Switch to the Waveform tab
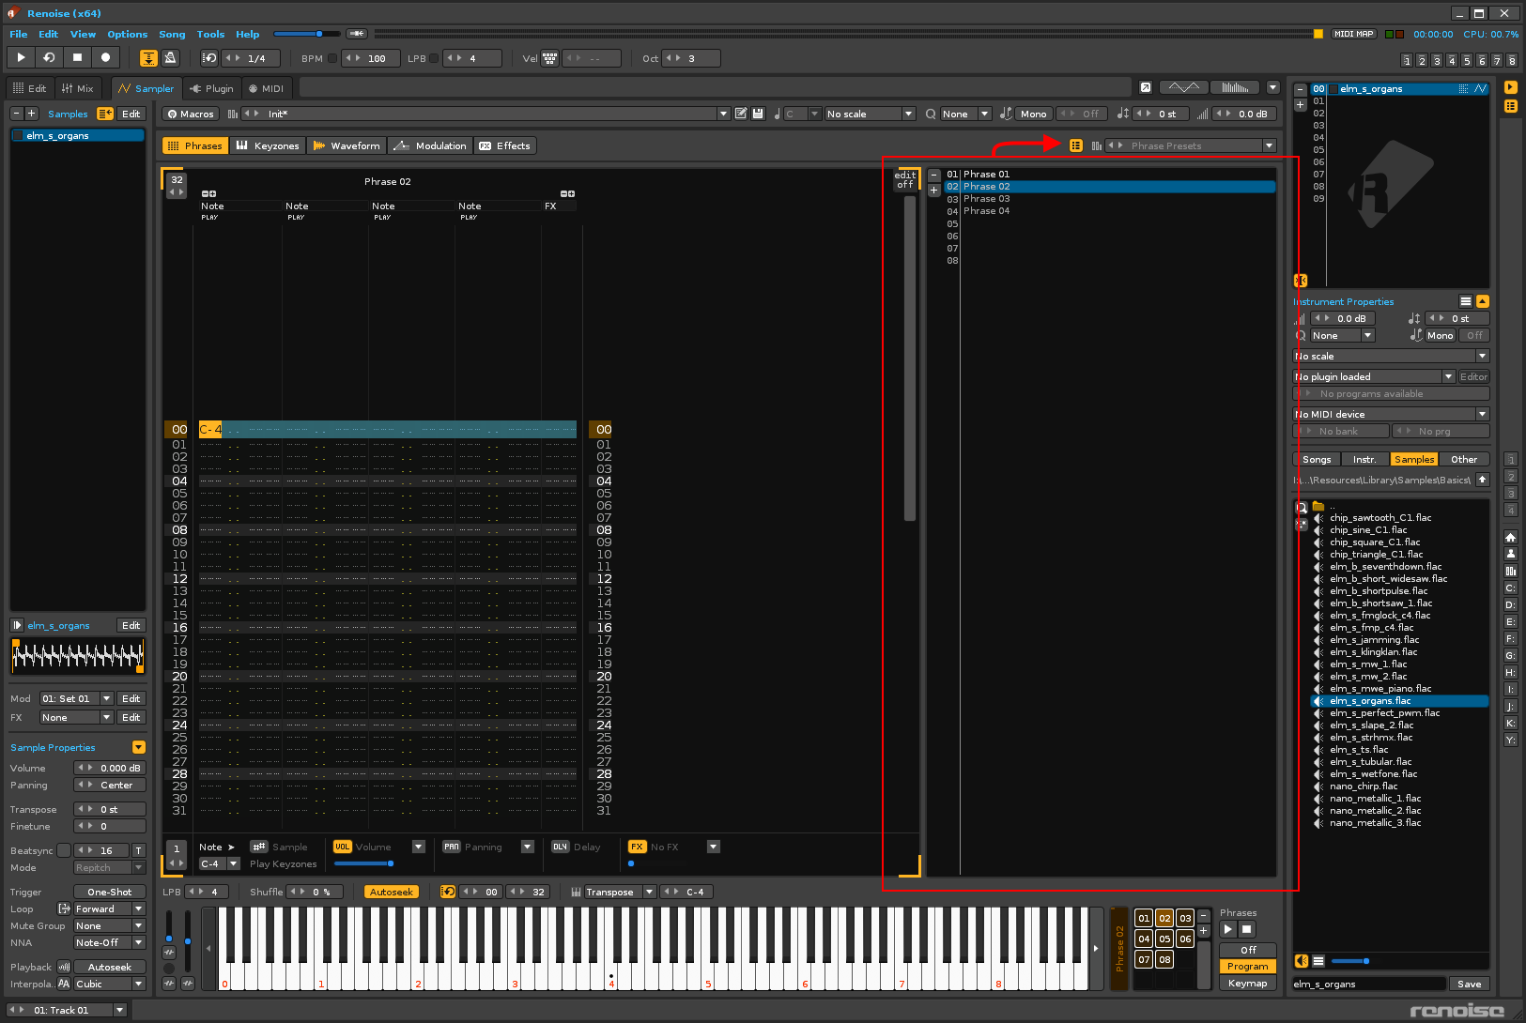1526x1023 pixels. pyautogui.click(x=347, y=145)
